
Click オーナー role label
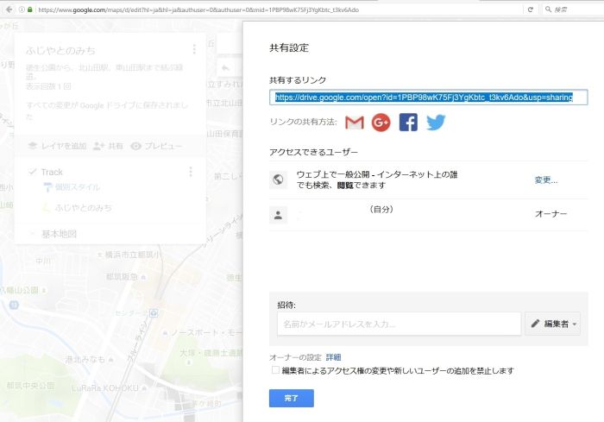pos(551,214)
